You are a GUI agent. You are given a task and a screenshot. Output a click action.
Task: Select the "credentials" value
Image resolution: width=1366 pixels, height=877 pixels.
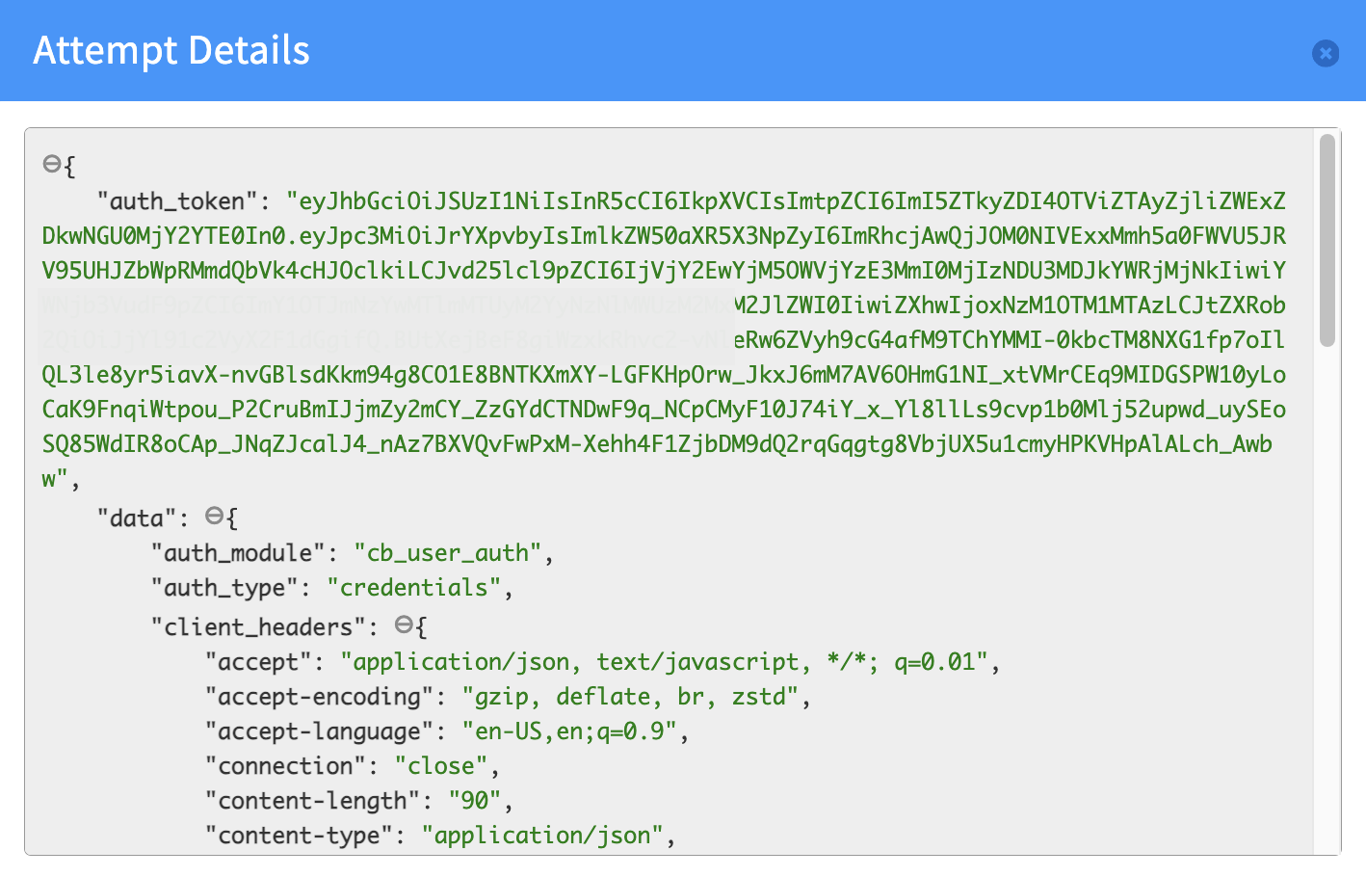pos(414,588)
